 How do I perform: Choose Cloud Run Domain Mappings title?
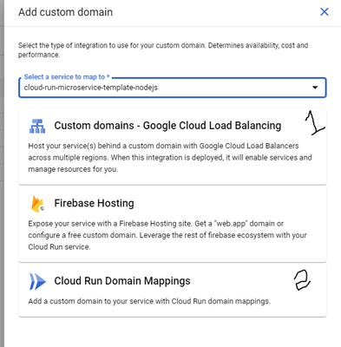[122, 281]
